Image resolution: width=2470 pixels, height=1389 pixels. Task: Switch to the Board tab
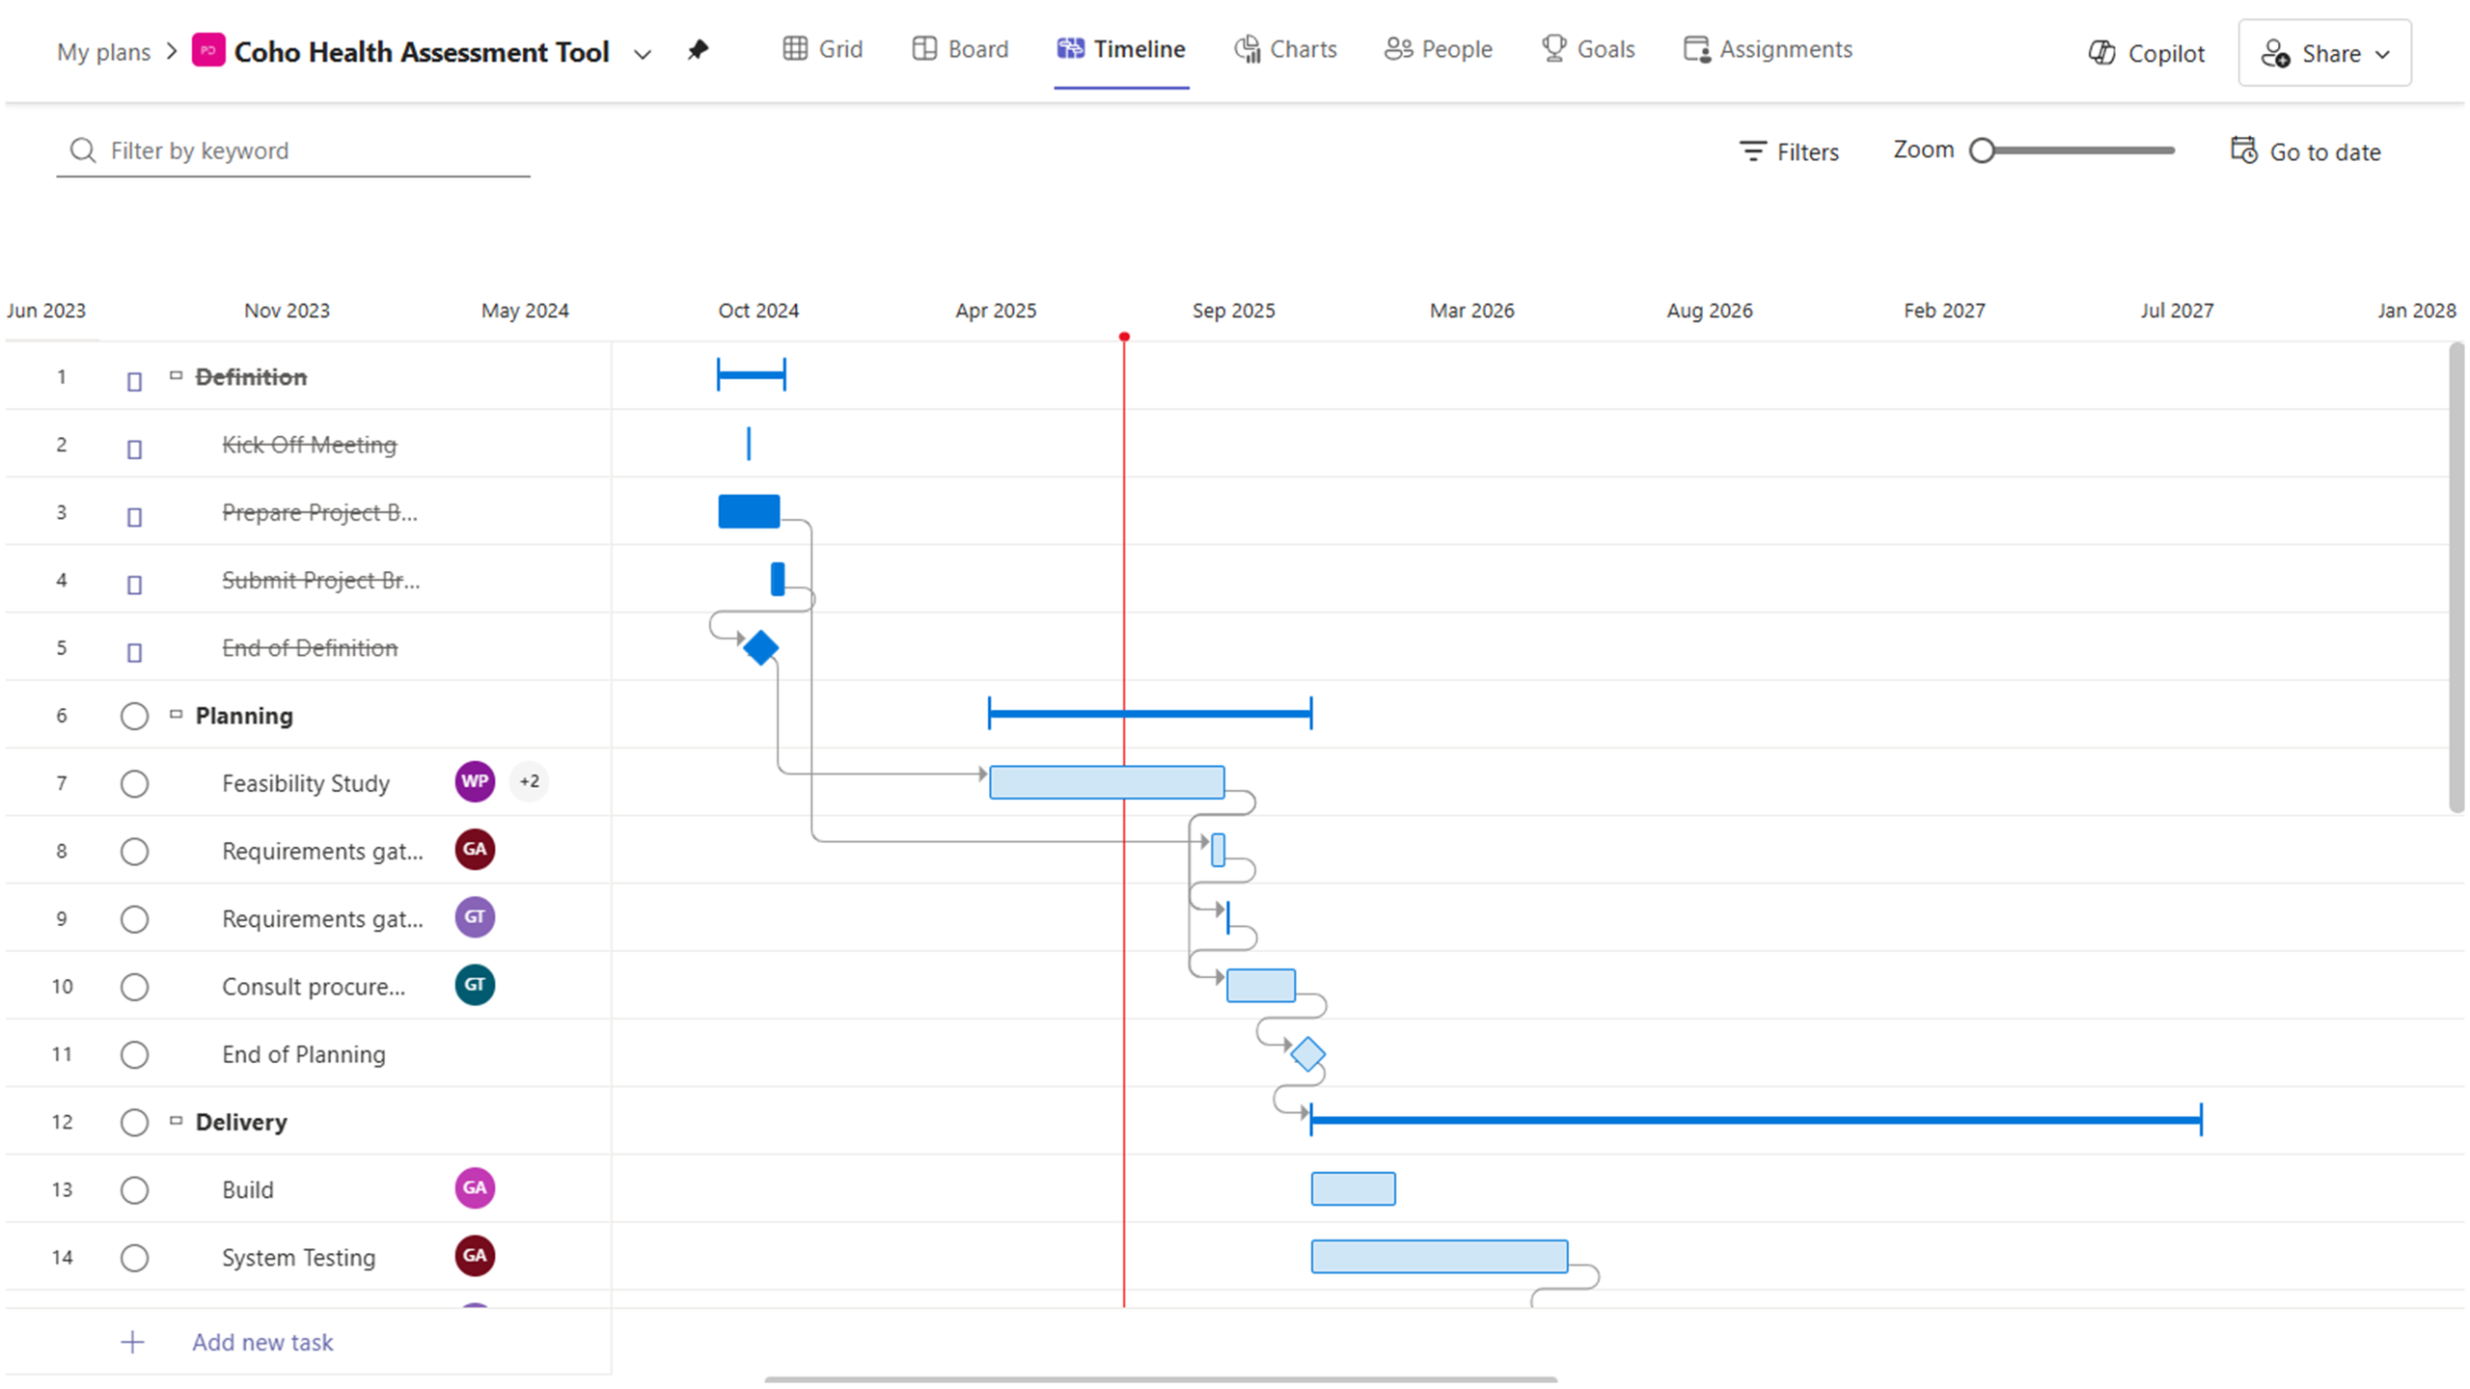(x=960, y=49)
